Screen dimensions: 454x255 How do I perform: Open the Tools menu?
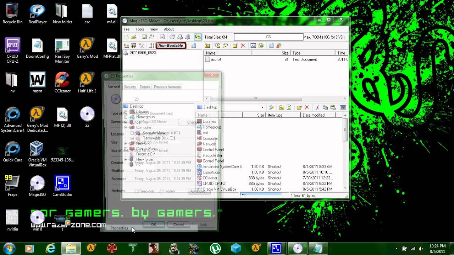[x=140, y=29]
